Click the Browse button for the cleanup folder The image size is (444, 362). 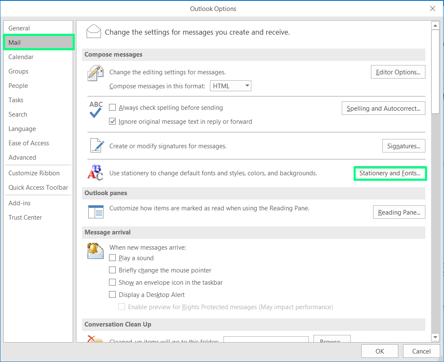coord(332,339)
